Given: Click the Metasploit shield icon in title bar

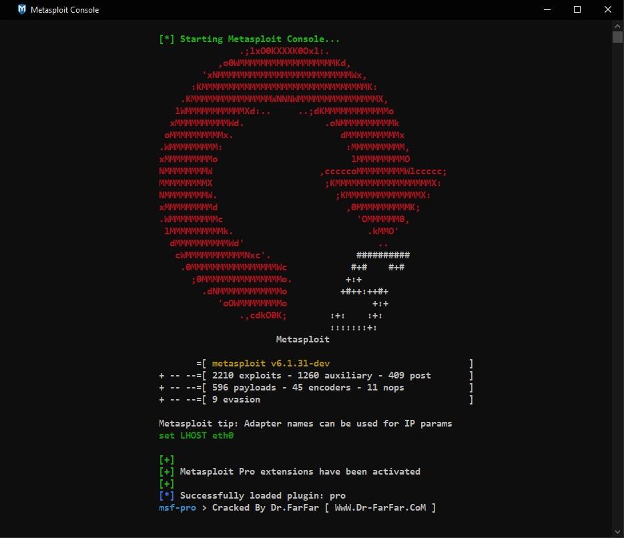Looking at the screenshot, I should tap(22, 9).
